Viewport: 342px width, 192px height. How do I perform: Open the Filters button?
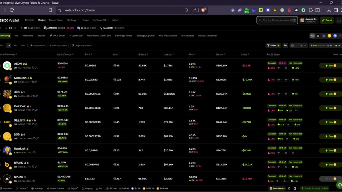(x=273, y=46)
